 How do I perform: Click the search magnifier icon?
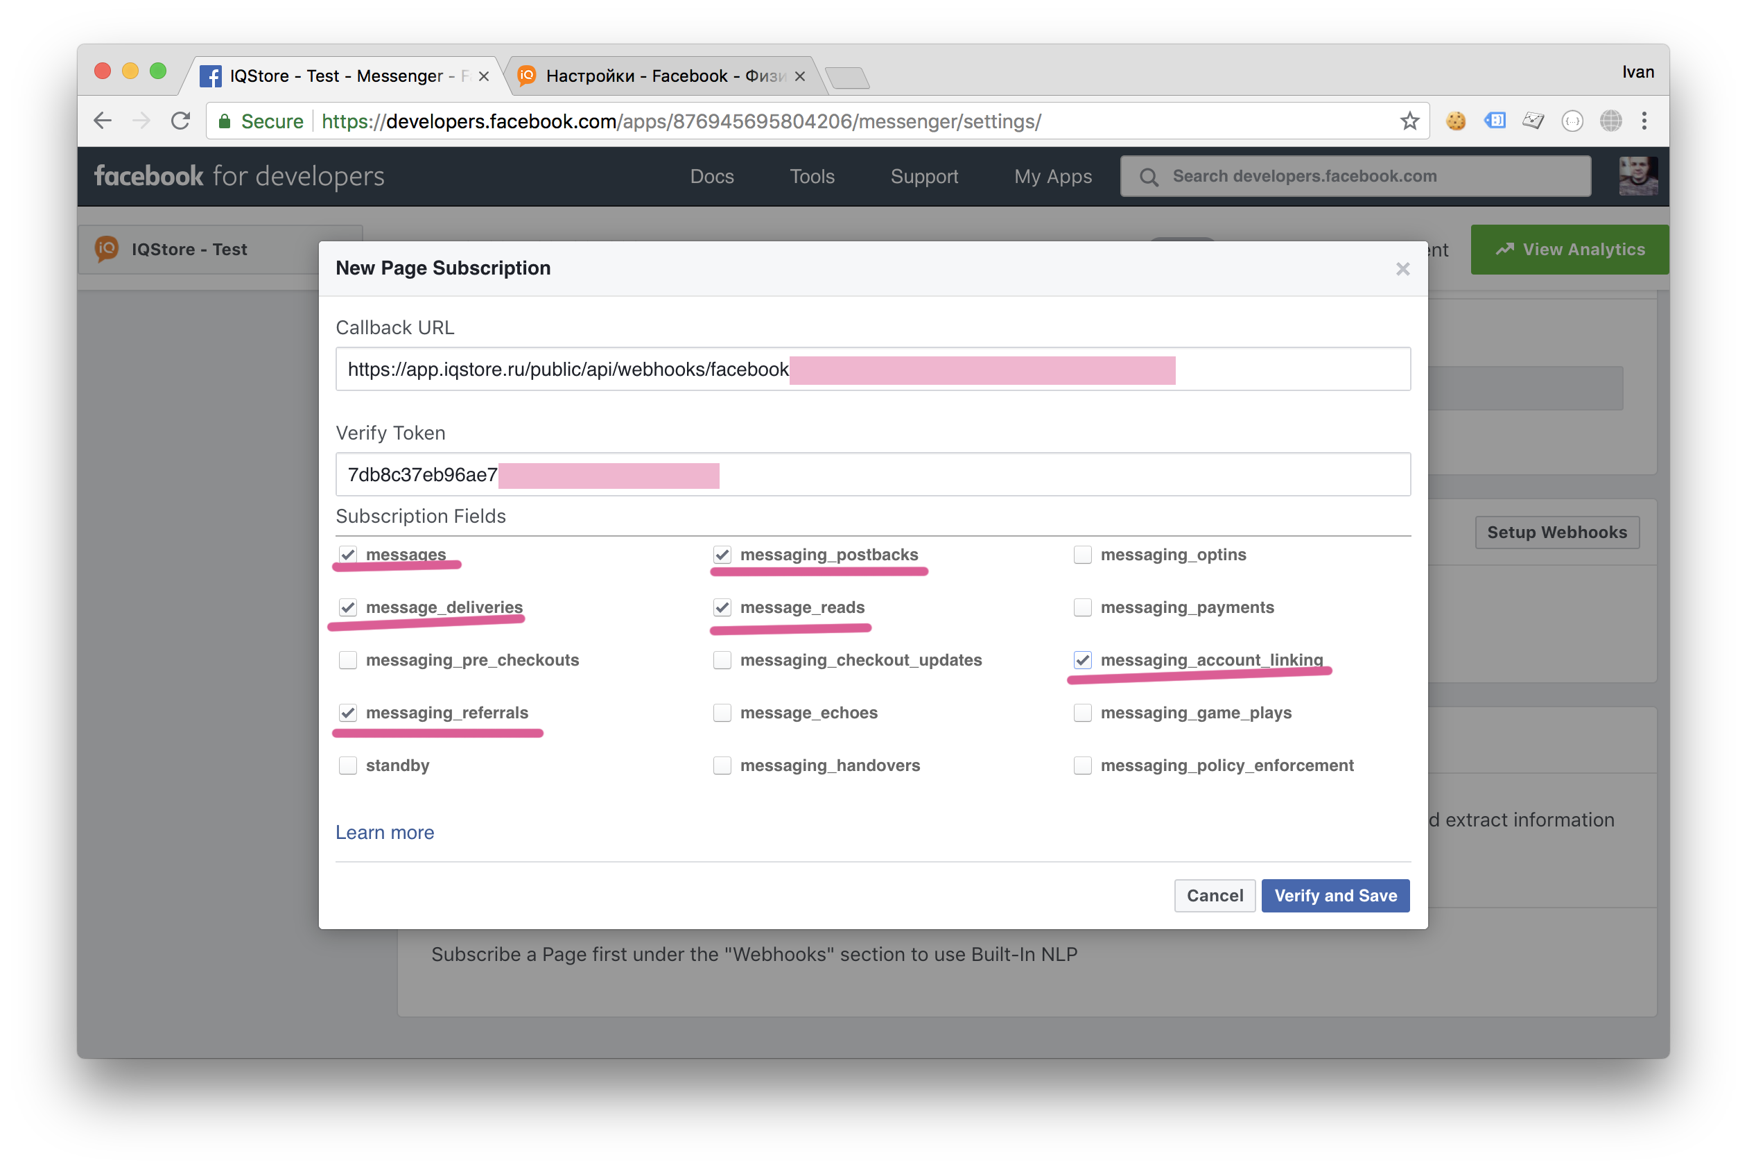[x=1149, y=177]
